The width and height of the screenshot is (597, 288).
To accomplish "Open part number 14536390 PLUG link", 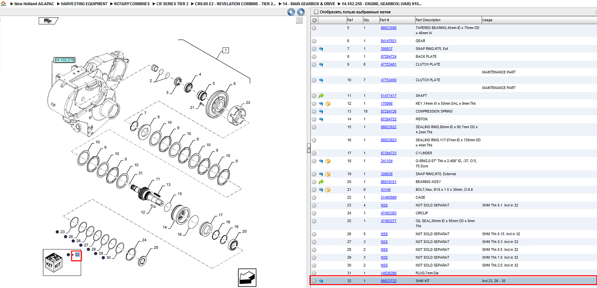I will [388, 273].
